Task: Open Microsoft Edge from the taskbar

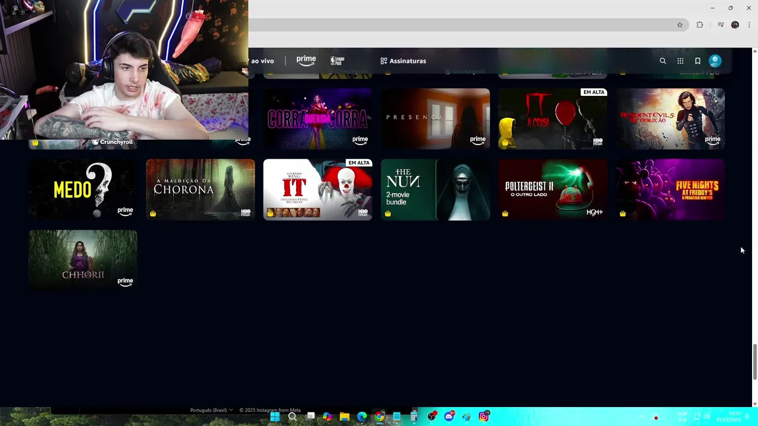Action: coord(362,417)
